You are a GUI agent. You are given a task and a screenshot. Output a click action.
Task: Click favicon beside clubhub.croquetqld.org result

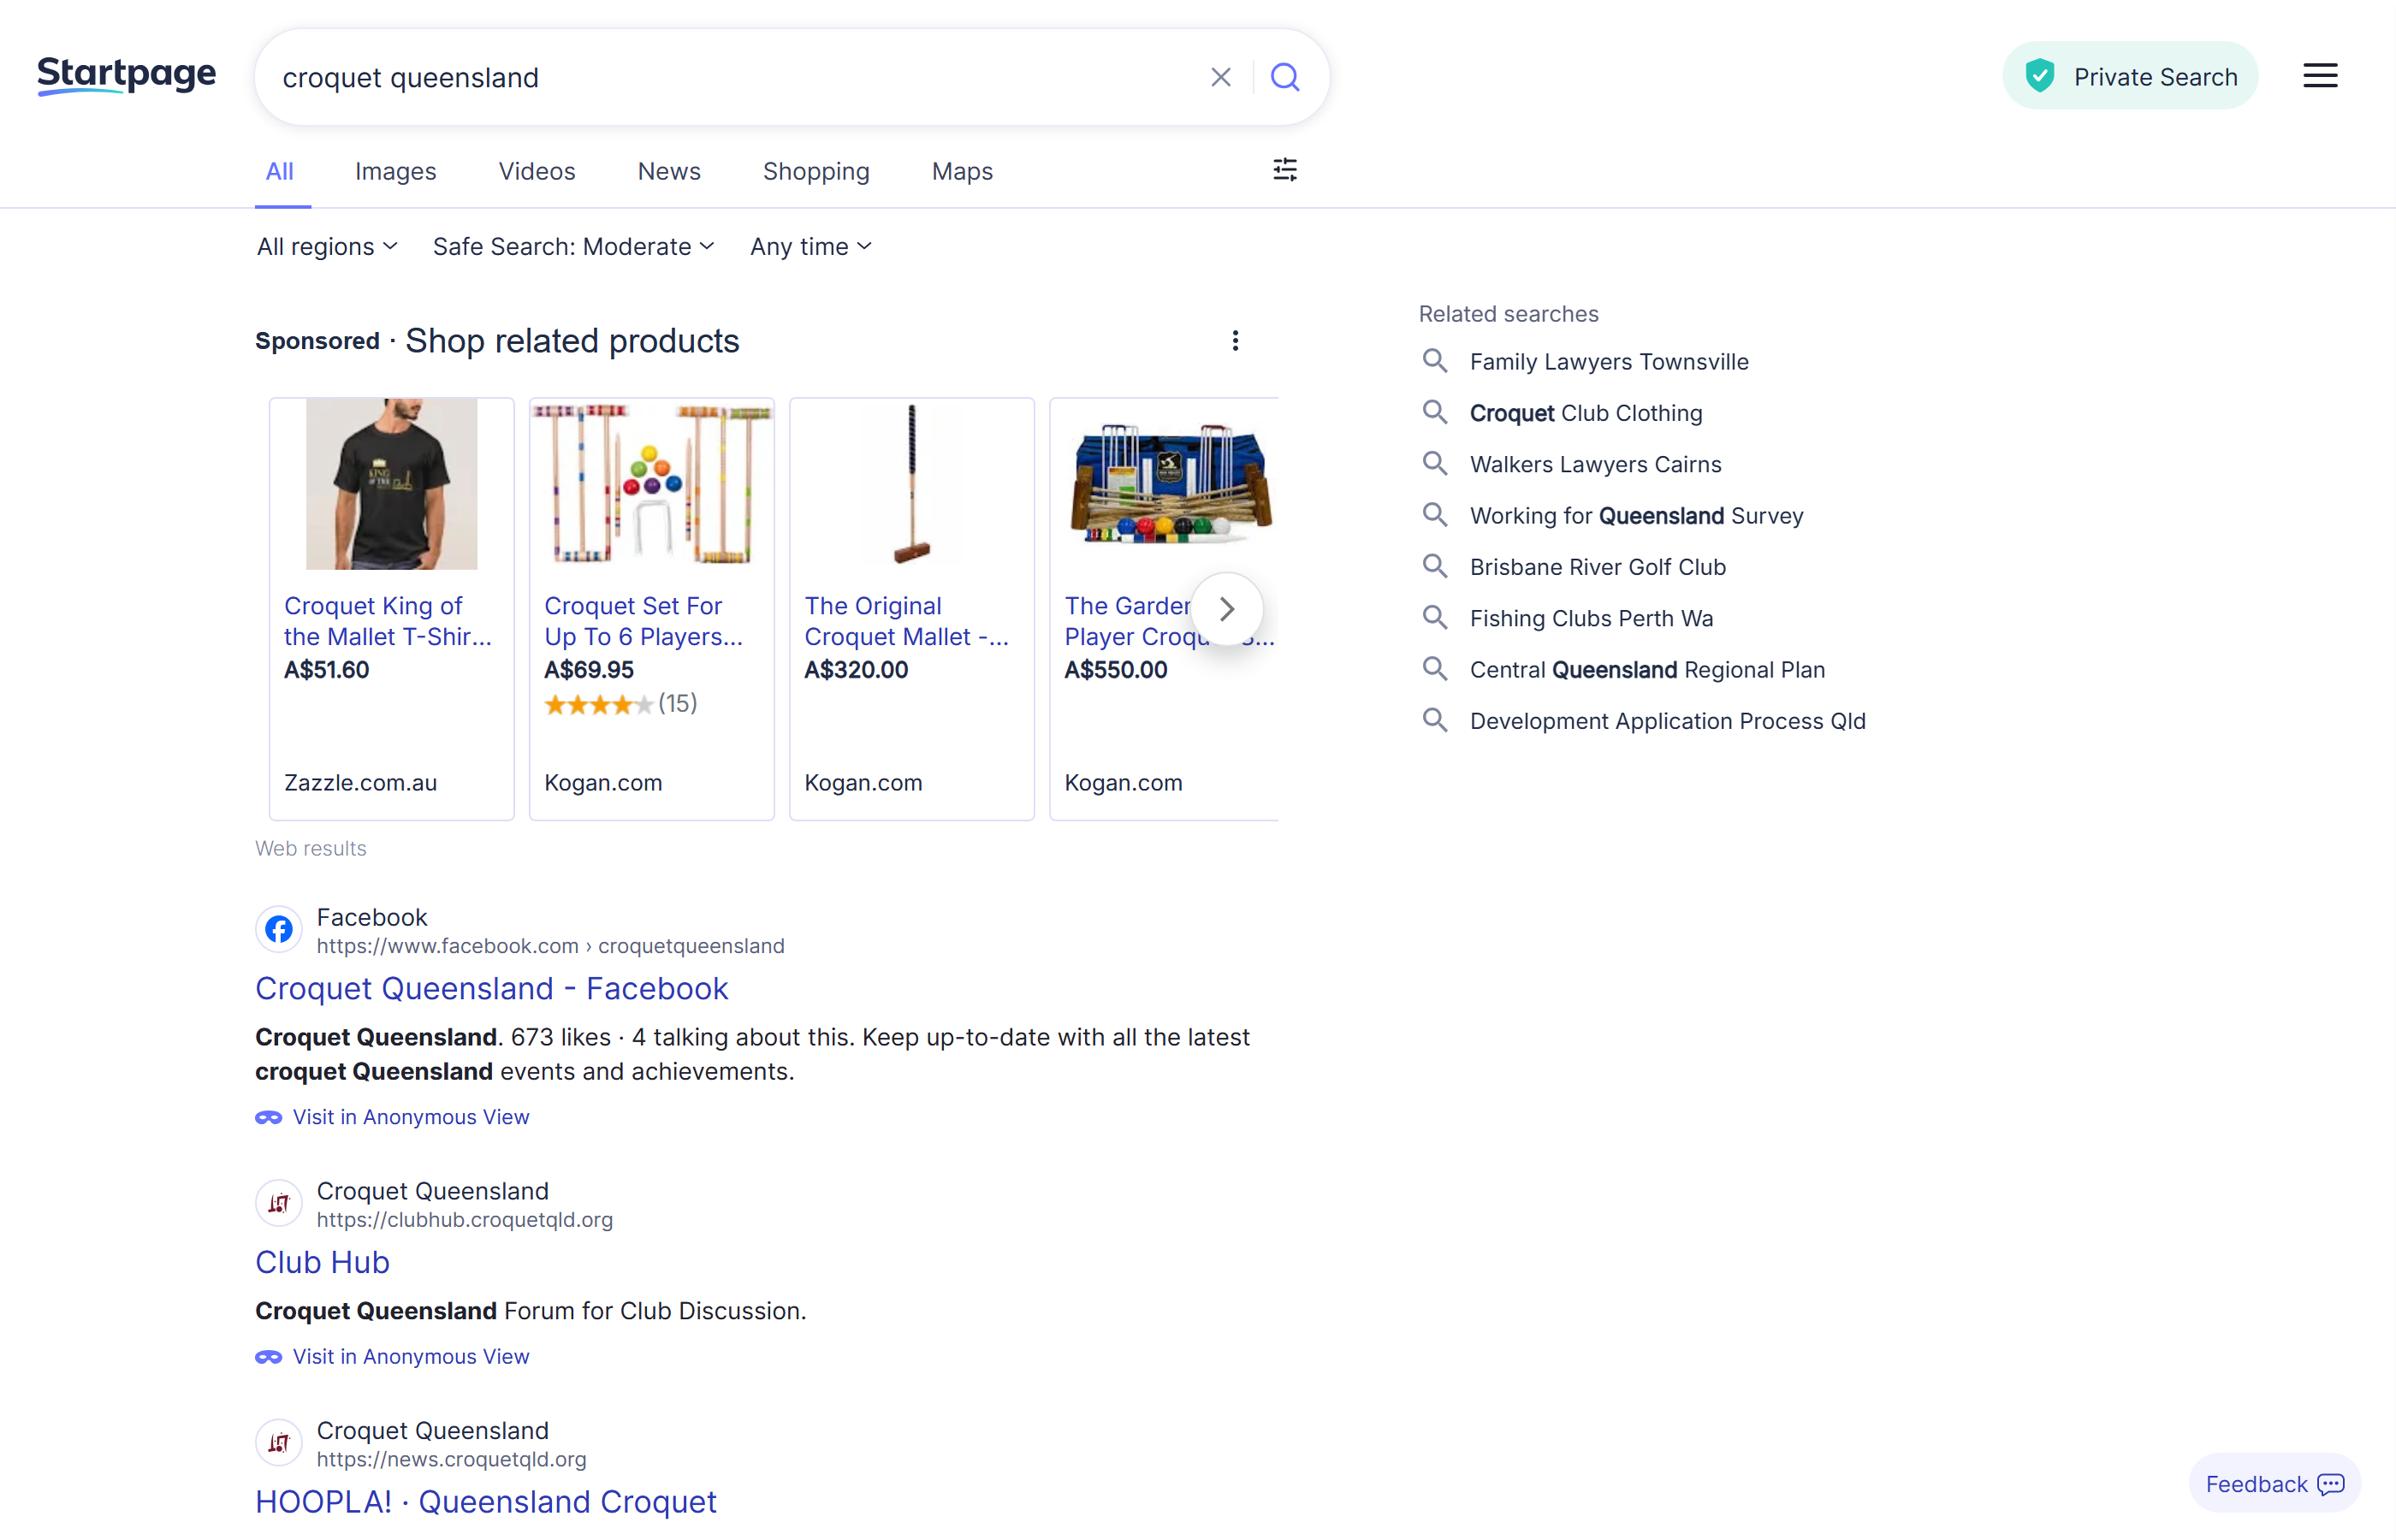coord(279,1203)
